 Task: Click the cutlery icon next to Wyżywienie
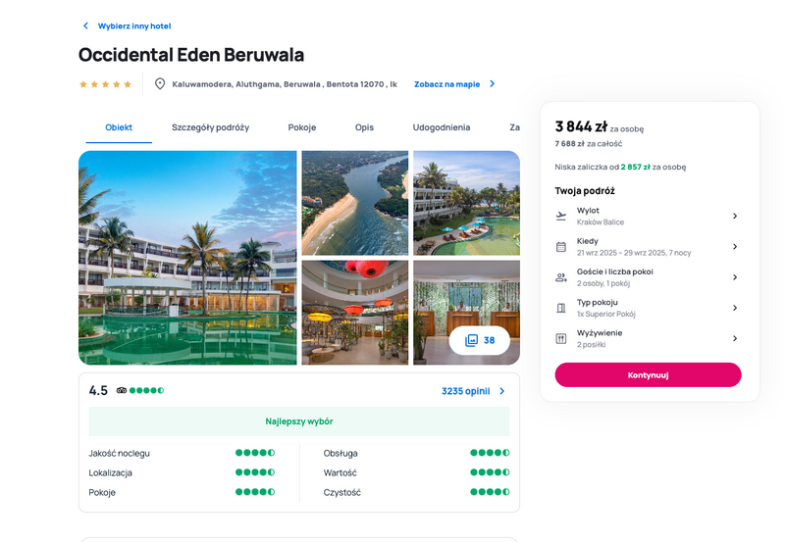561,338
